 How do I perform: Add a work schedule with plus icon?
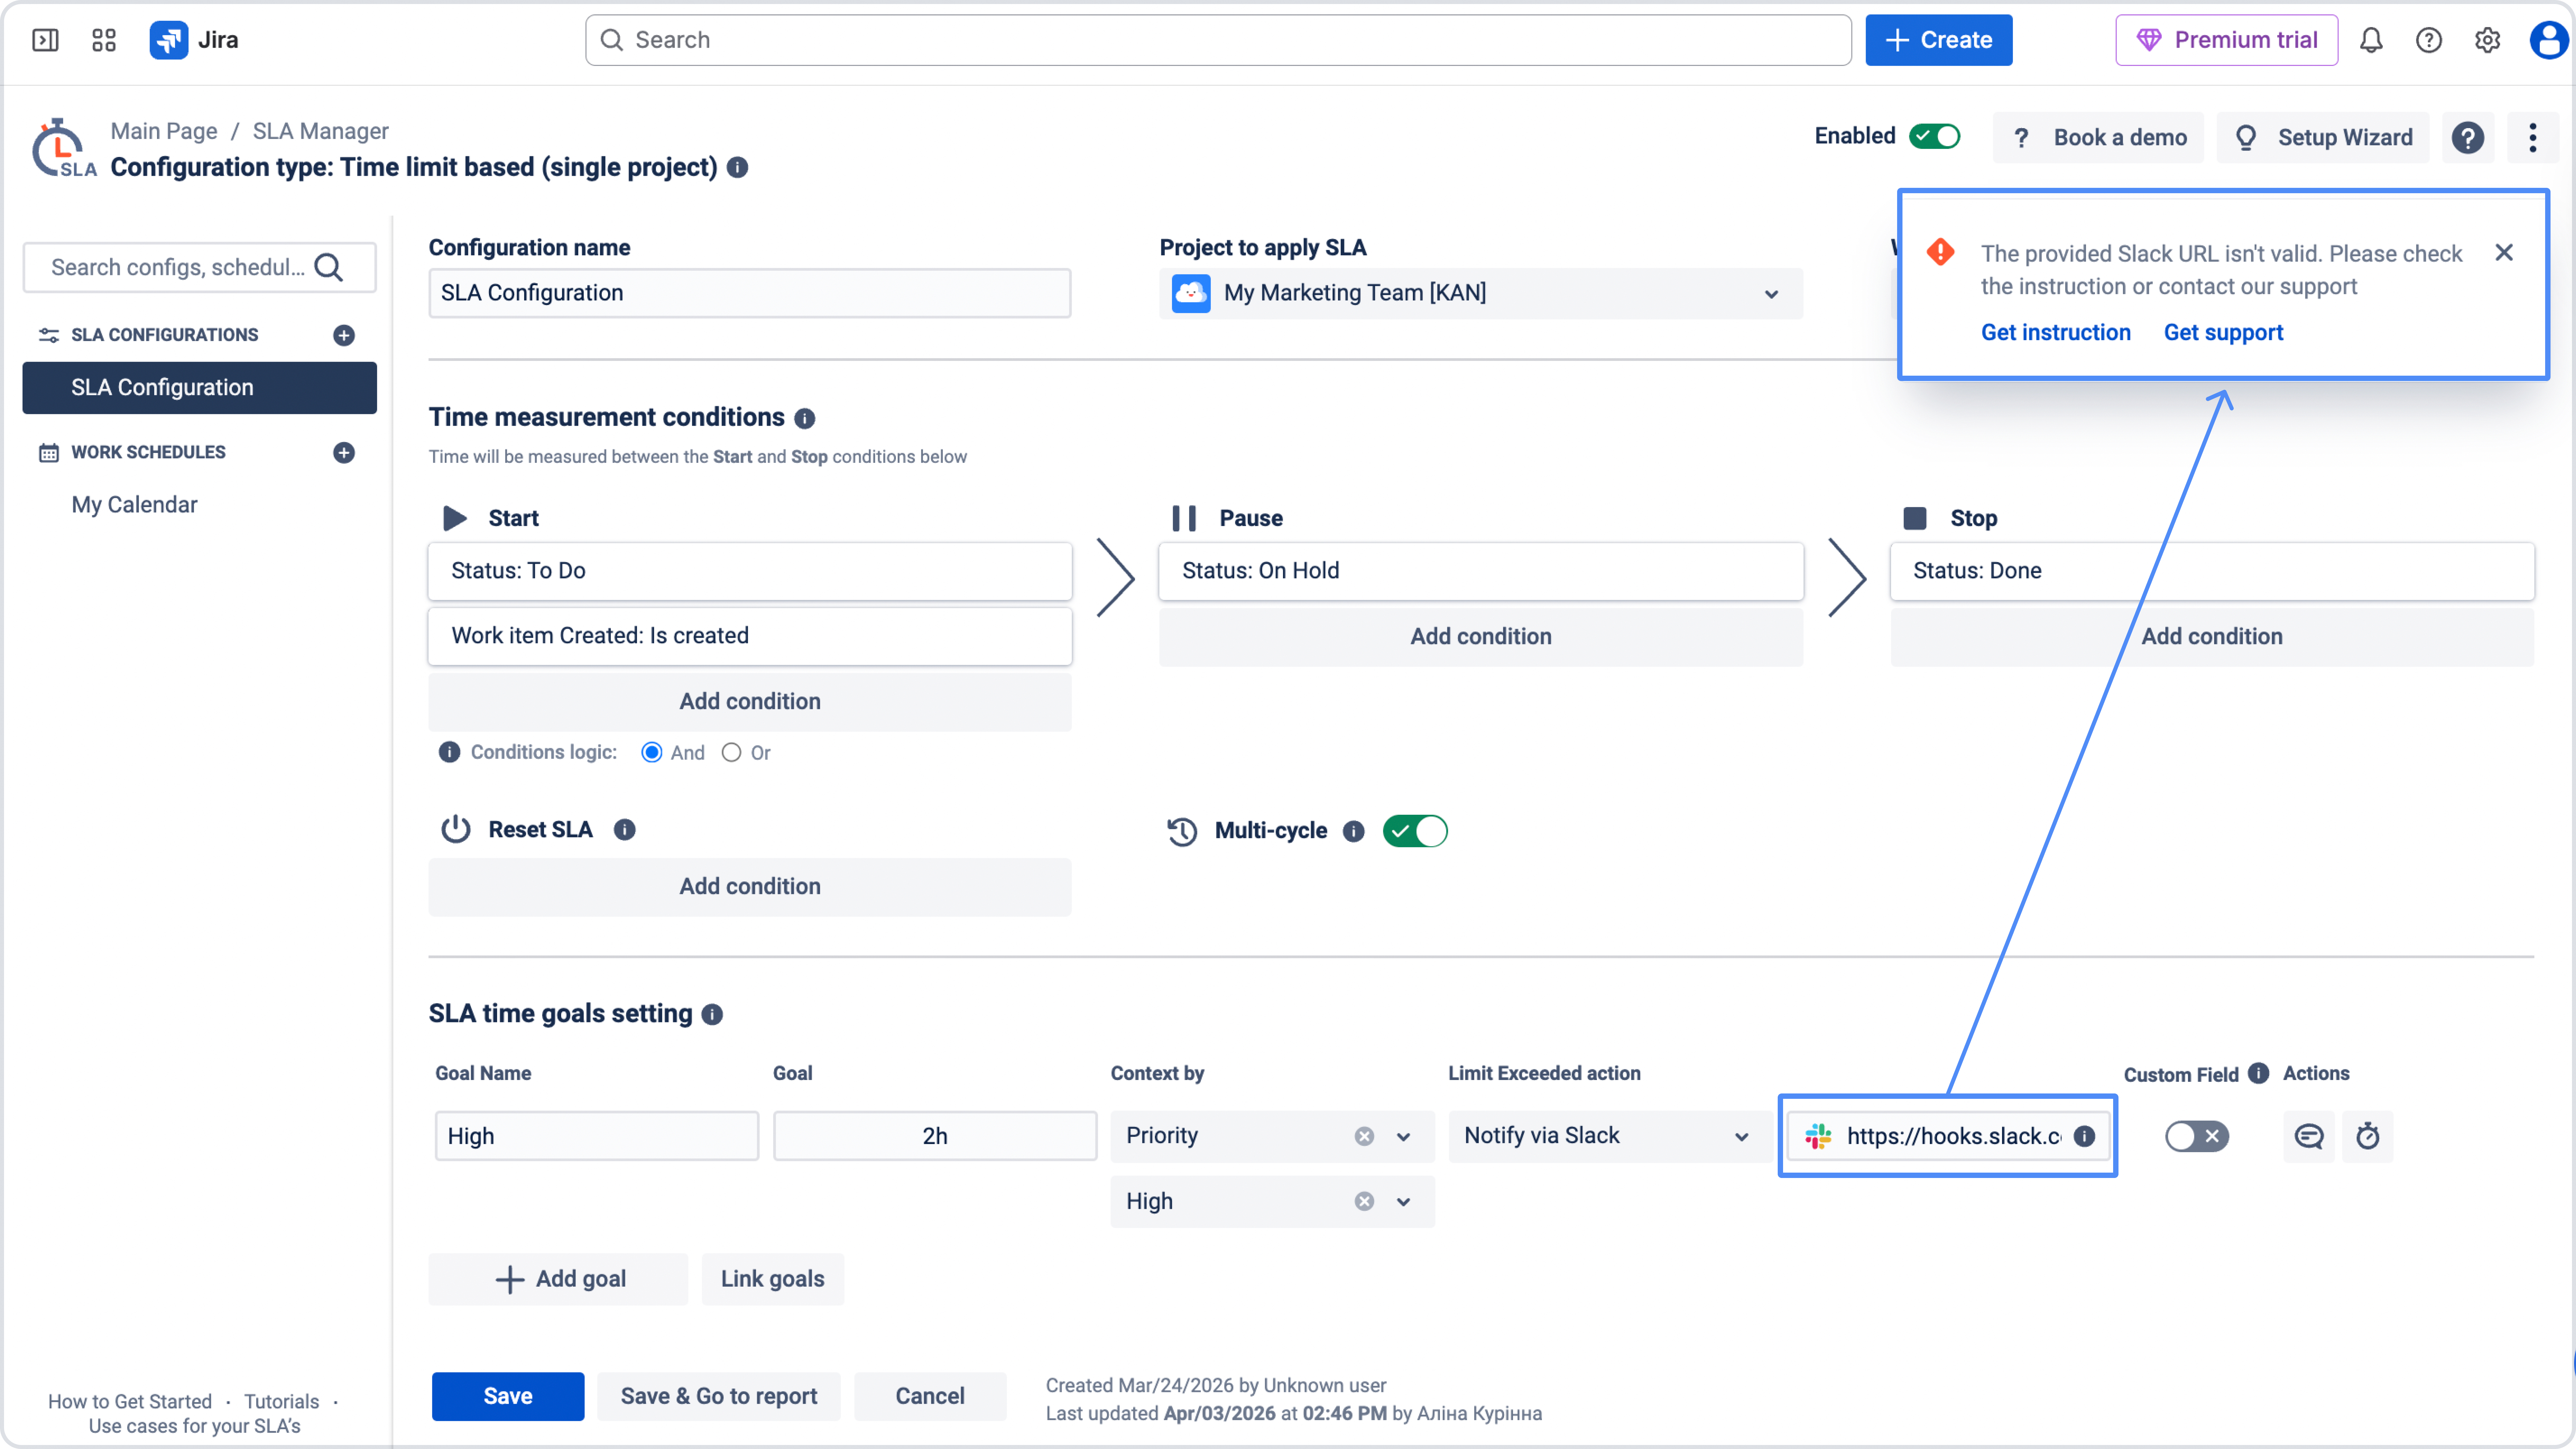[x=344, y=453]
